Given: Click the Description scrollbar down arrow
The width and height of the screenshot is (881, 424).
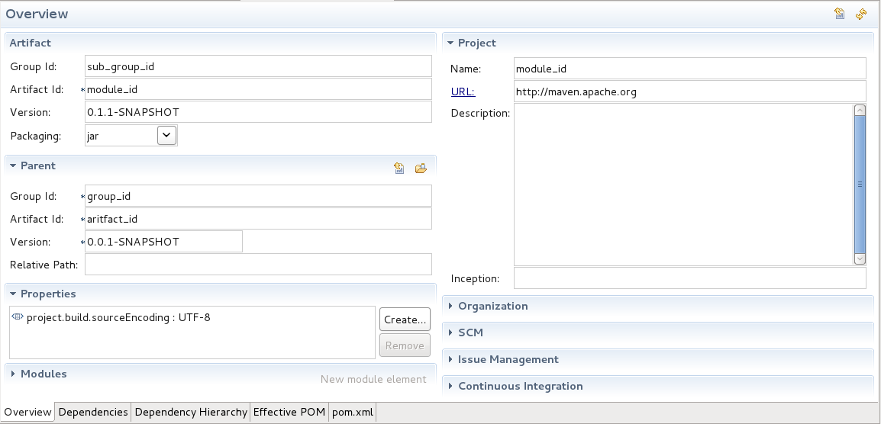Looking at the screenshot, I should tap(860, 259).
